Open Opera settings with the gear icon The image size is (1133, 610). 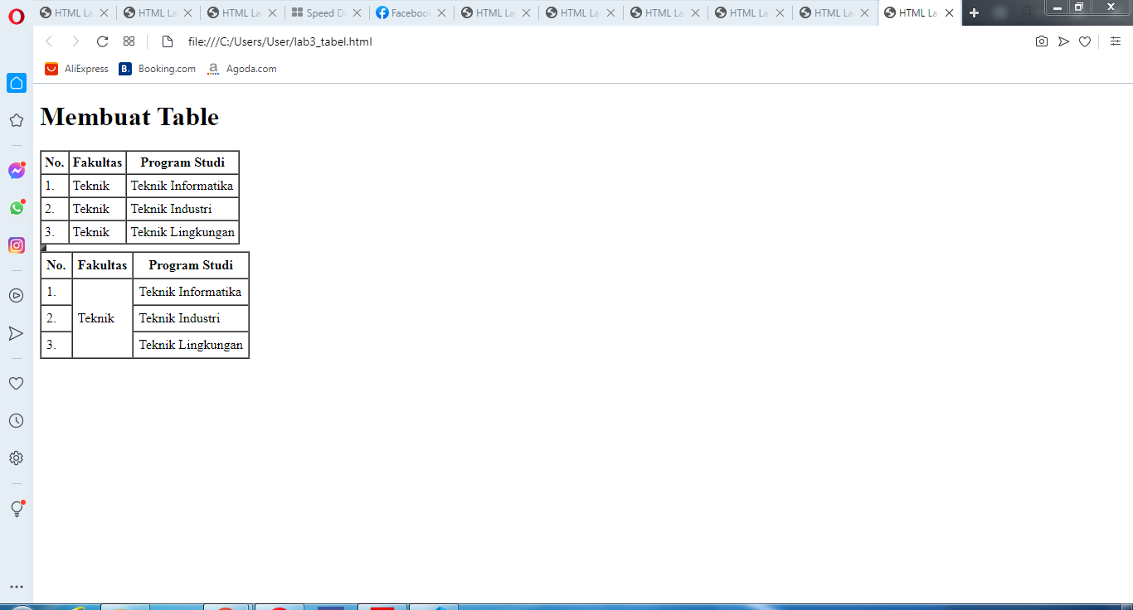point(16,457)
